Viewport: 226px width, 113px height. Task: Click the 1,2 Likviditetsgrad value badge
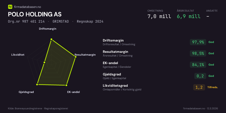pyautogui.click(x=199, y=87)
